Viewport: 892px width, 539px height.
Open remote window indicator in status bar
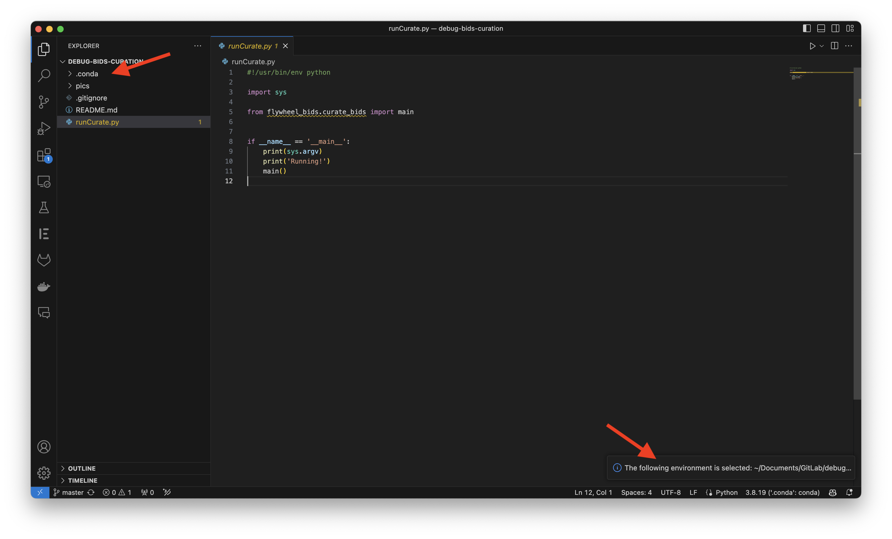click(x=40, y=492)
